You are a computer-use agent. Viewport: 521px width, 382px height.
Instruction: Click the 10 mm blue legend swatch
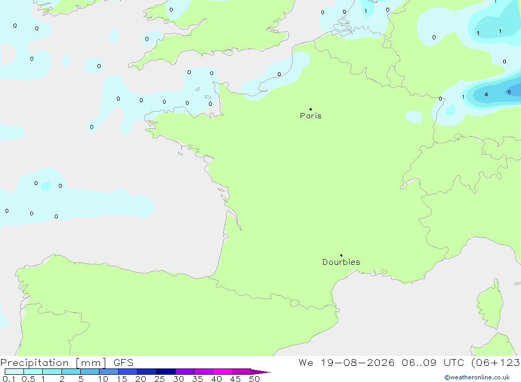(x=109, y=372)
